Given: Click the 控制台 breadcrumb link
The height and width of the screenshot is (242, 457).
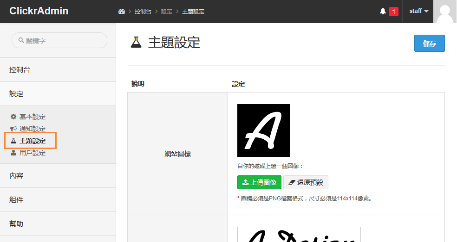Looking at the screenshot, I should tap(143, 12).
